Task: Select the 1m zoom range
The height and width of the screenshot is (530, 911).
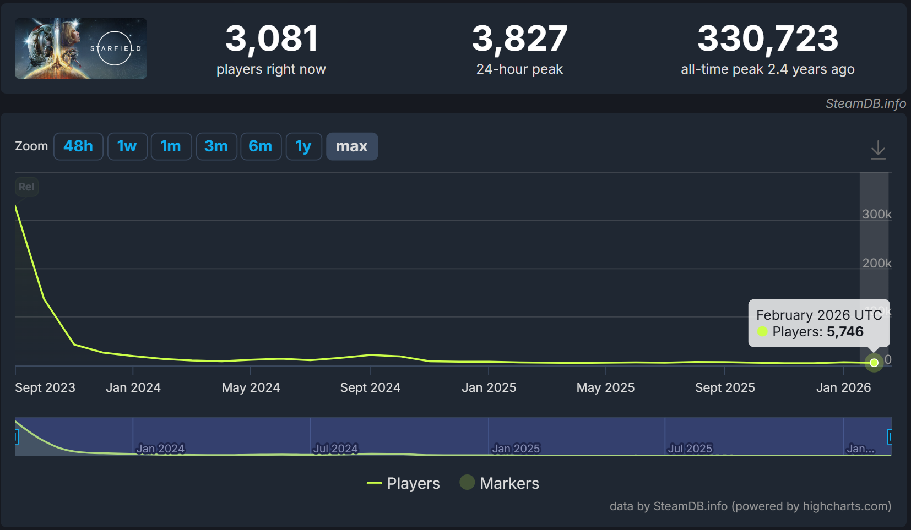Action: (x=171, y=146)
